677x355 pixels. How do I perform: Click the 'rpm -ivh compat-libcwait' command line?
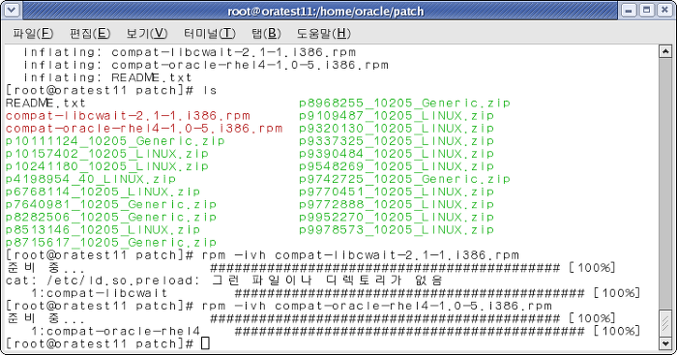point(262,255)
